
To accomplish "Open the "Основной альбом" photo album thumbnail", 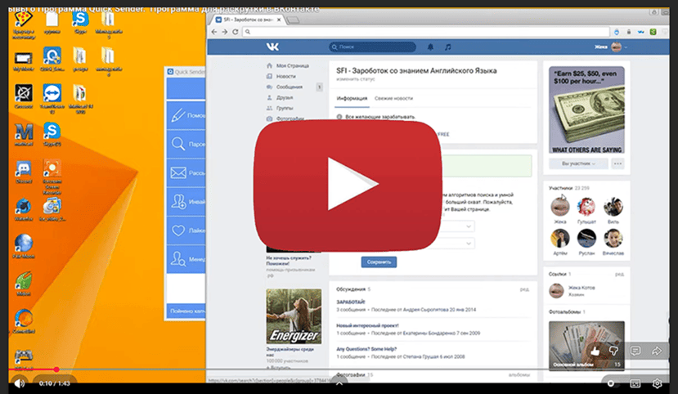I will pyautogui.click(x=586, y=345).
